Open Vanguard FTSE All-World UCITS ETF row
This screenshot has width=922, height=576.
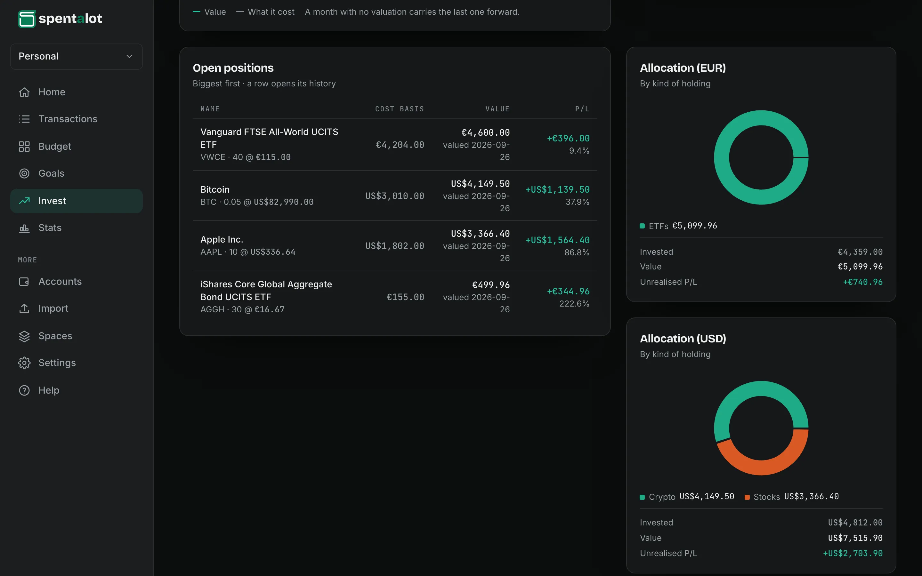395,145
